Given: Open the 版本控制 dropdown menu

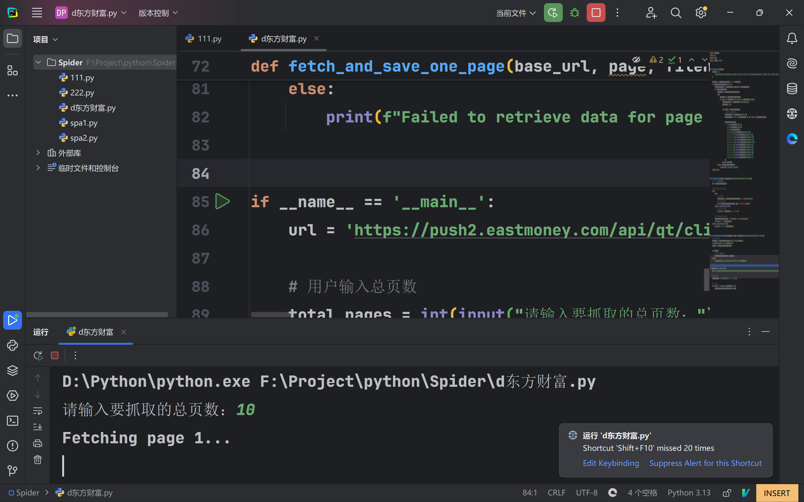Looking at the screenshot, I should click(158, 13).
